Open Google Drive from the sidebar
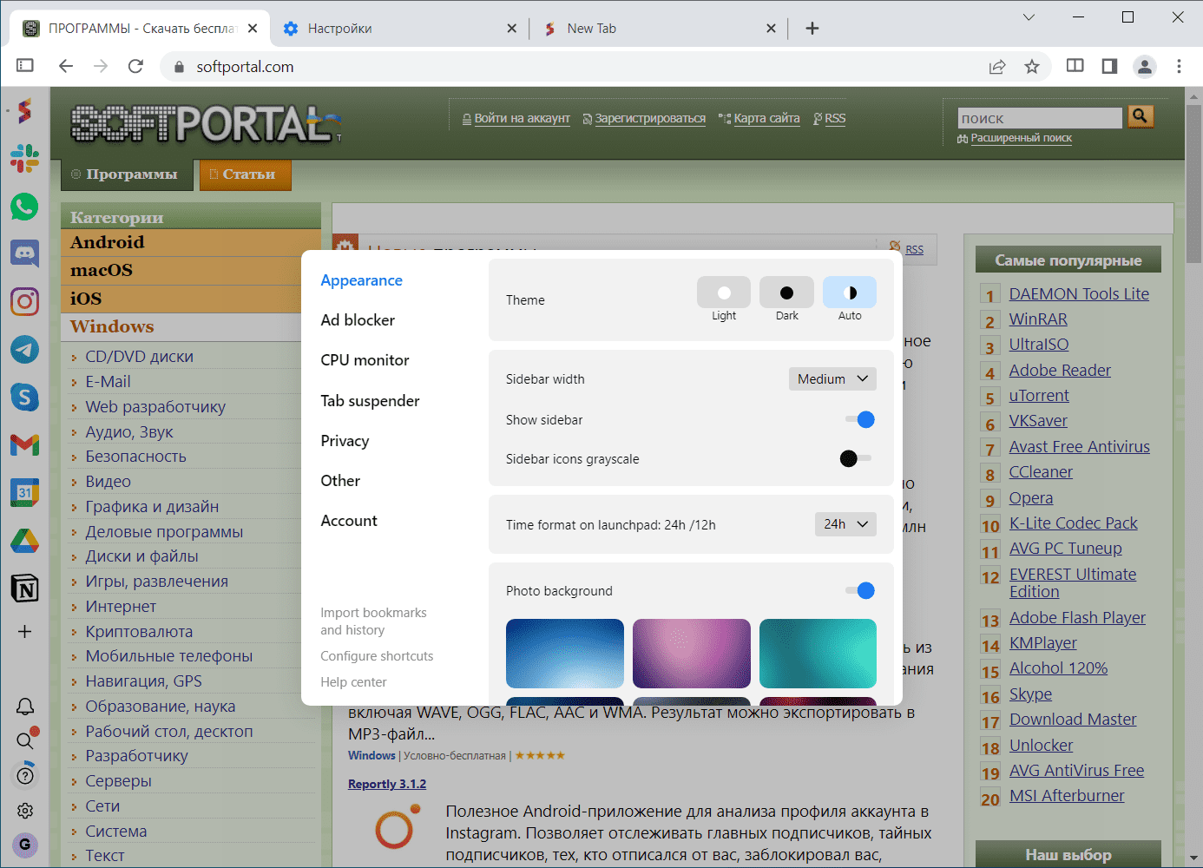The image size is (1203, 868). 24,540
